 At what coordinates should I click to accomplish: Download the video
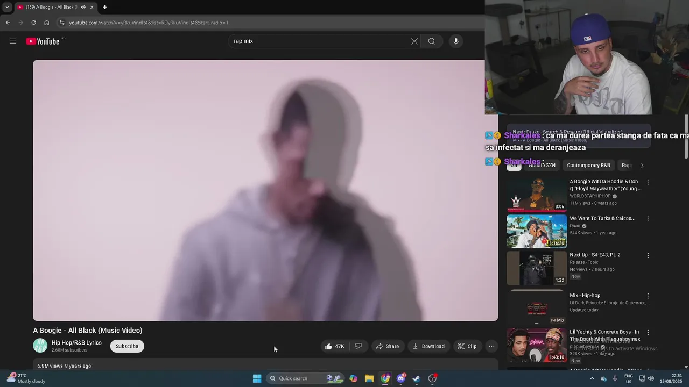tap(428, 346)
